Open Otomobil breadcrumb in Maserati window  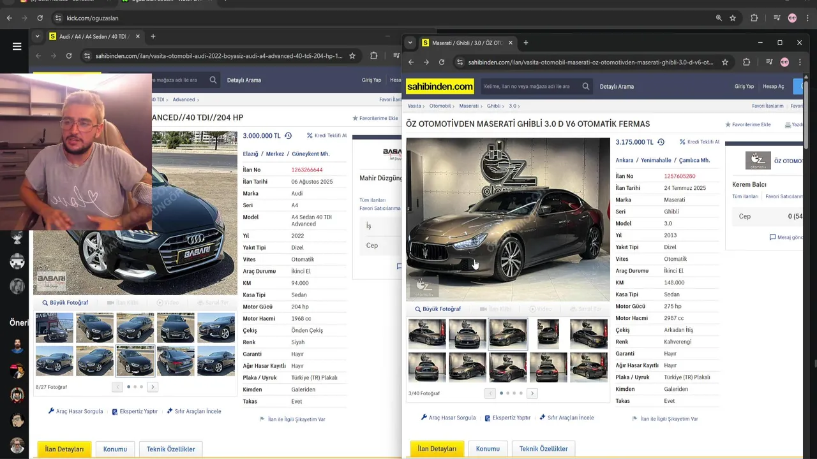440,106
